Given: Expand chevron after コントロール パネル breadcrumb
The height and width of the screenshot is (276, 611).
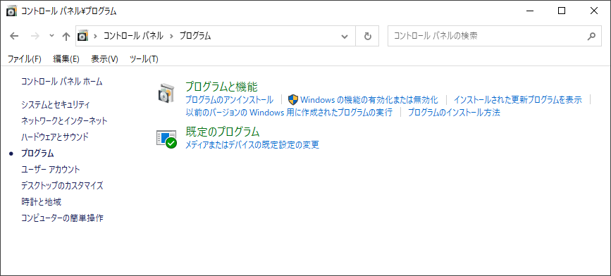Looking at the screenshot, I should click(171, 36).
